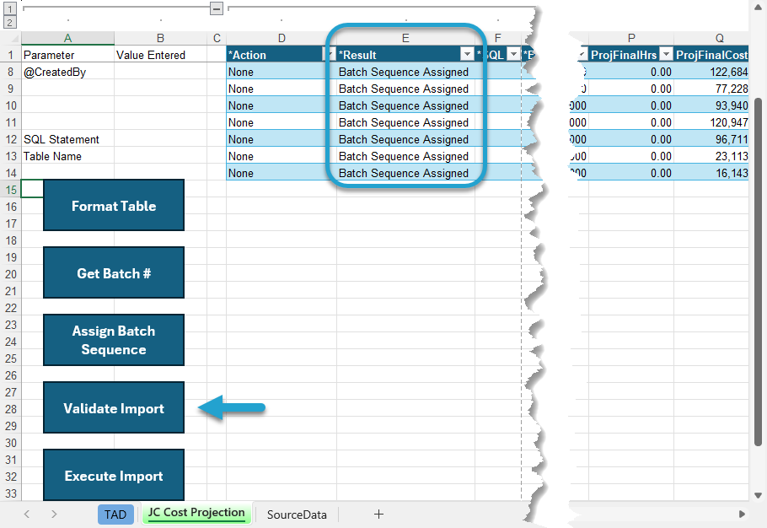Select row 8 header
Viewport: 767px width, 528px height.
point(11,72)
